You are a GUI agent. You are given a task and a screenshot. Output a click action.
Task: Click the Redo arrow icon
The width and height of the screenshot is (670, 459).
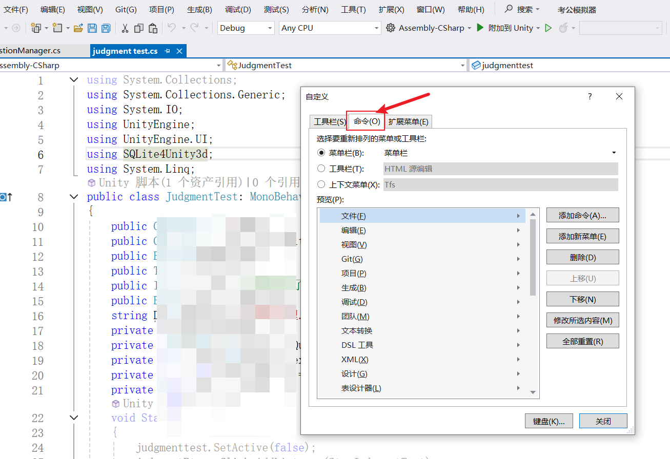click(x=194, y=28)
